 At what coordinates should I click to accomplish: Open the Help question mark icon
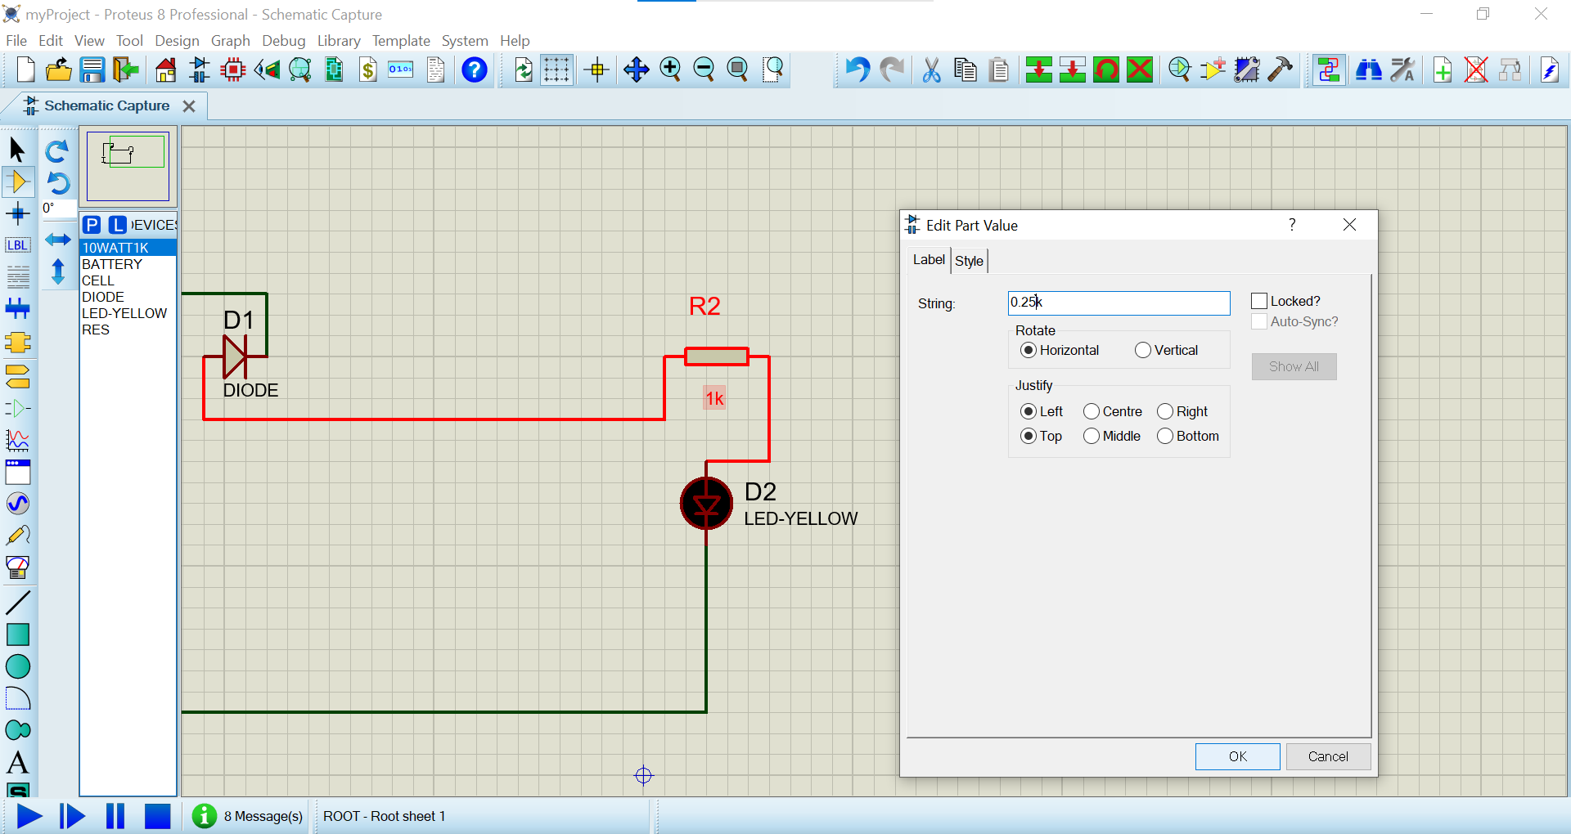click(474, 70)
